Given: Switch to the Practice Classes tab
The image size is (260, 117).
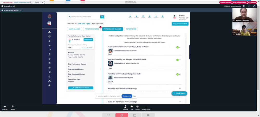Looking at the screenshot, I should pyautogui.click(x=92, y=29).
